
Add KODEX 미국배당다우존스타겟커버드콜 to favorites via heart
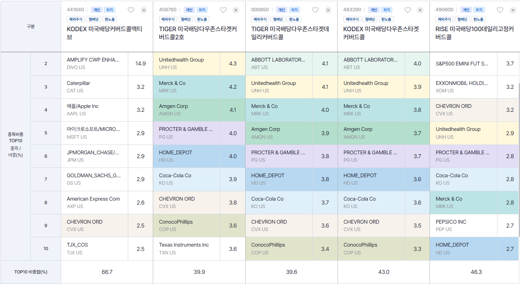(408, 10)
